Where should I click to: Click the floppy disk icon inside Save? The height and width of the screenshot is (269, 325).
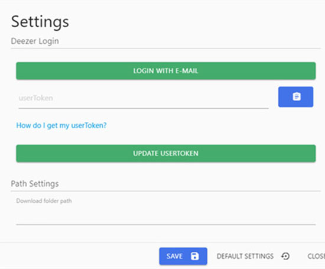click(x=194, y=256)
